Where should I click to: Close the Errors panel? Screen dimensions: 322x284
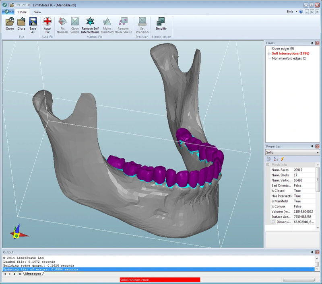(317, 43)
